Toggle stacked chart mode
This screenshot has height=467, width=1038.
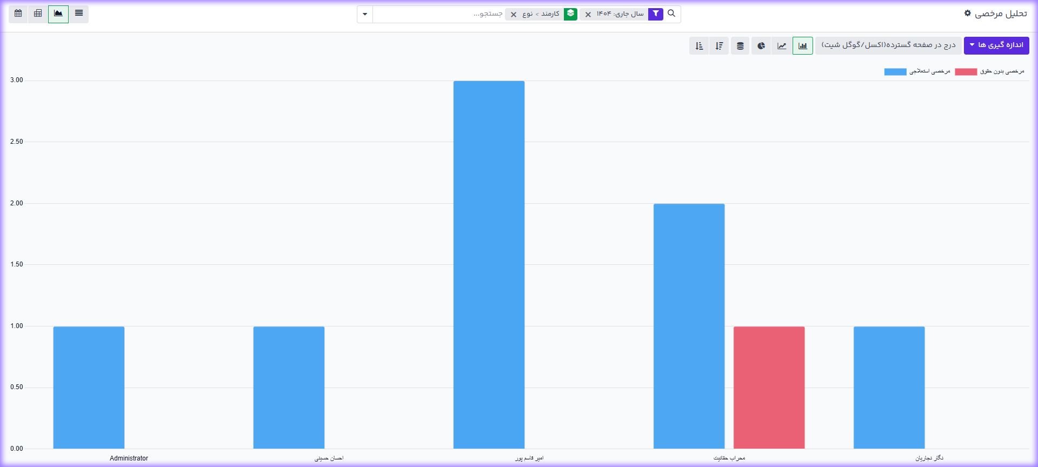(x=740, y=46)
